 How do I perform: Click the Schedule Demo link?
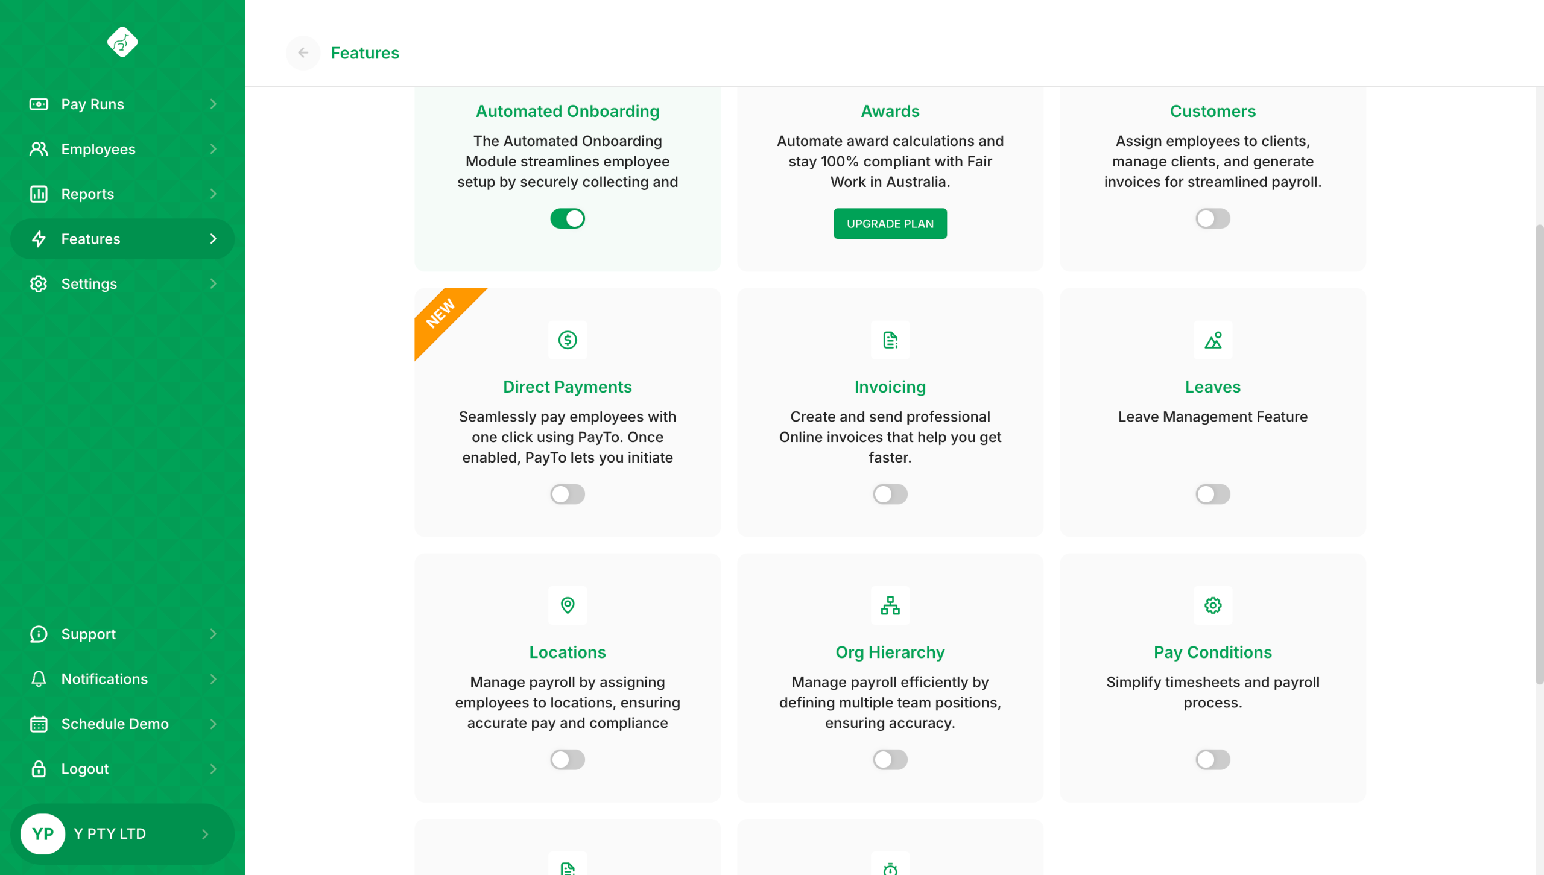(x=115, y=724)
